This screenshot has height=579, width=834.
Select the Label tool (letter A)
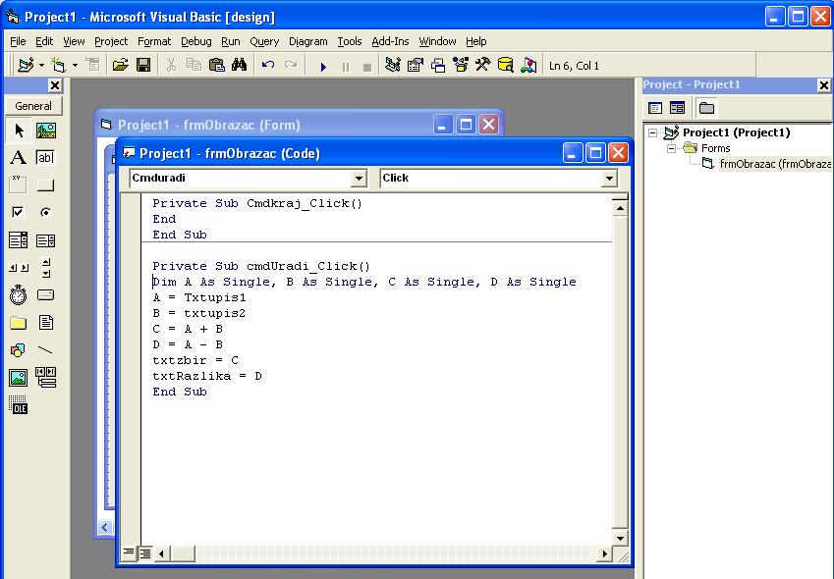tap(19, 157)
